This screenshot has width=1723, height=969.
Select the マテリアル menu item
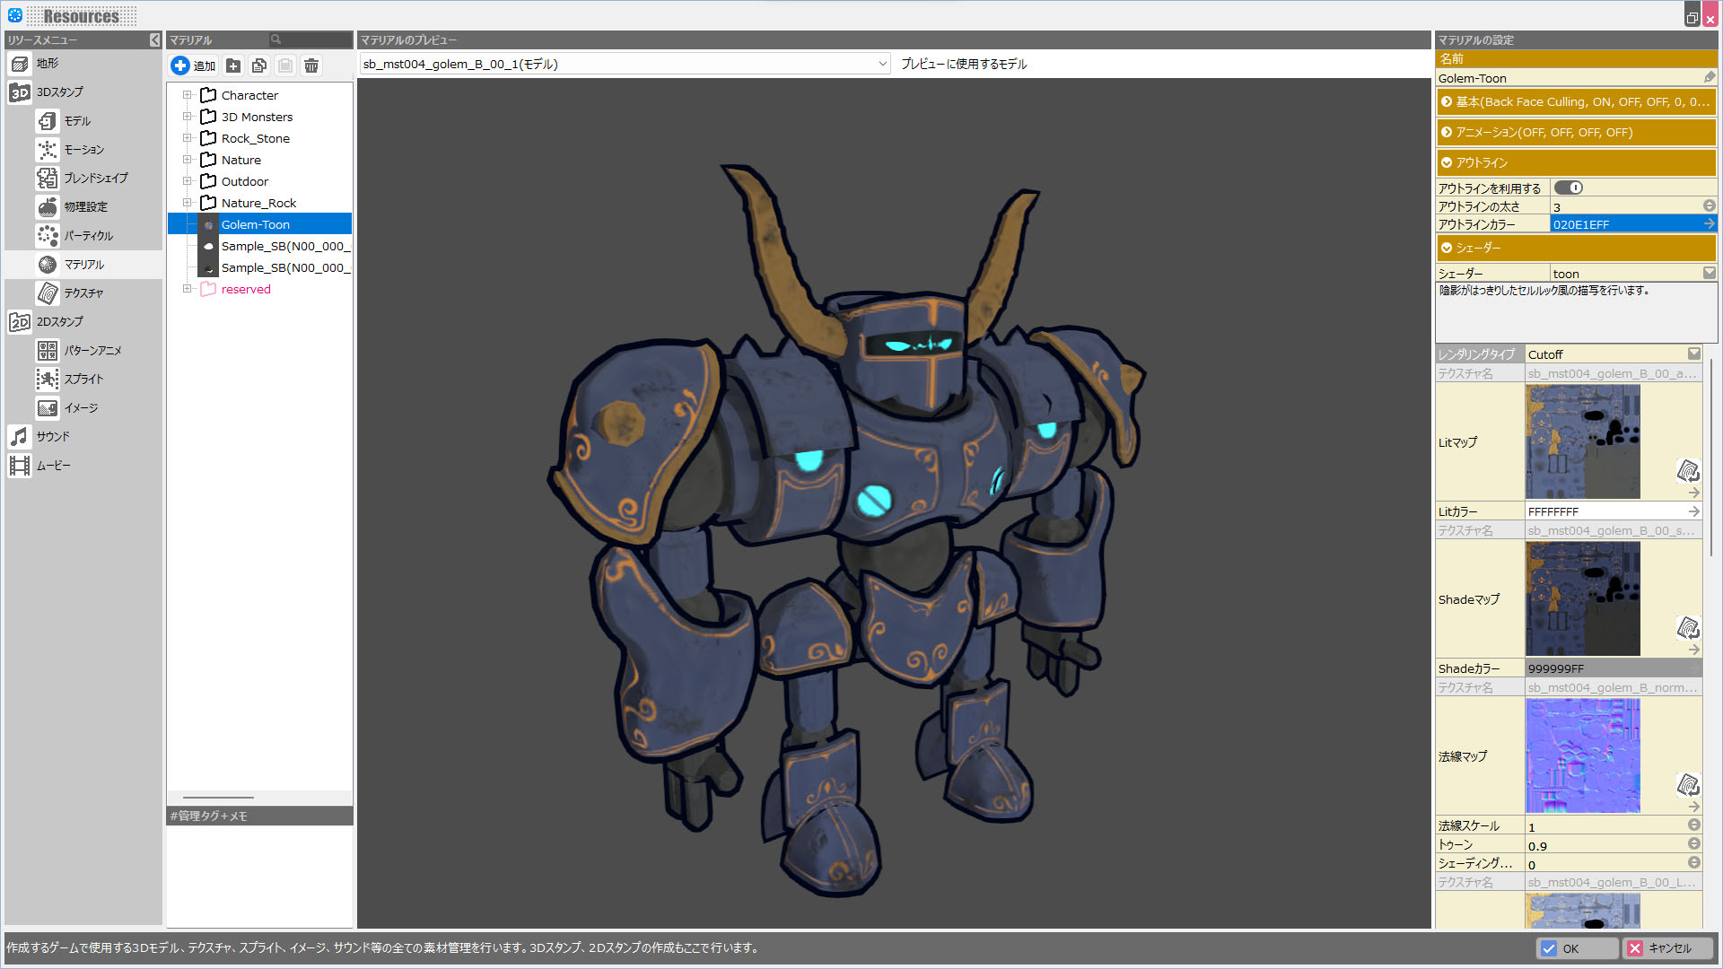83,265
